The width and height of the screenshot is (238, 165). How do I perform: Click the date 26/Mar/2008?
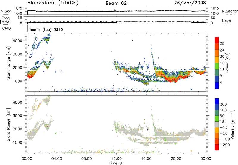(190, 3)
